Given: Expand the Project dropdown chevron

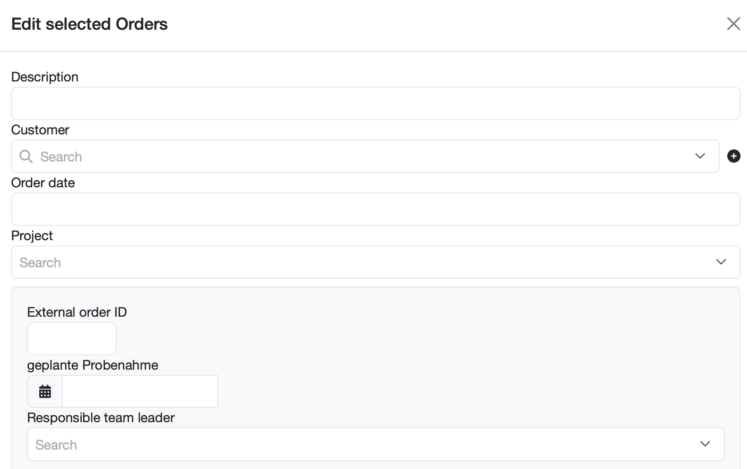Looking at the screenshot, I should pos(721,262).
